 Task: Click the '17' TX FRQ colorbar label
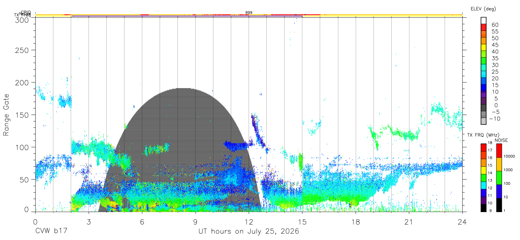[x=491, y=150]
